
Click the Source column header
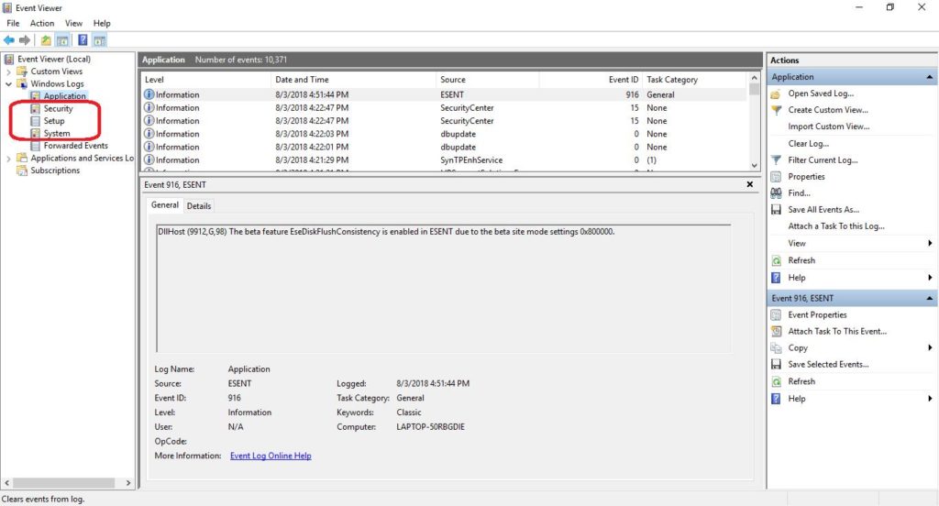point(488,80)
